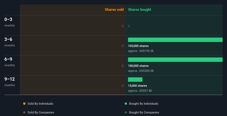Select the Bought By Individuals legend label

[x=143, y=104]
